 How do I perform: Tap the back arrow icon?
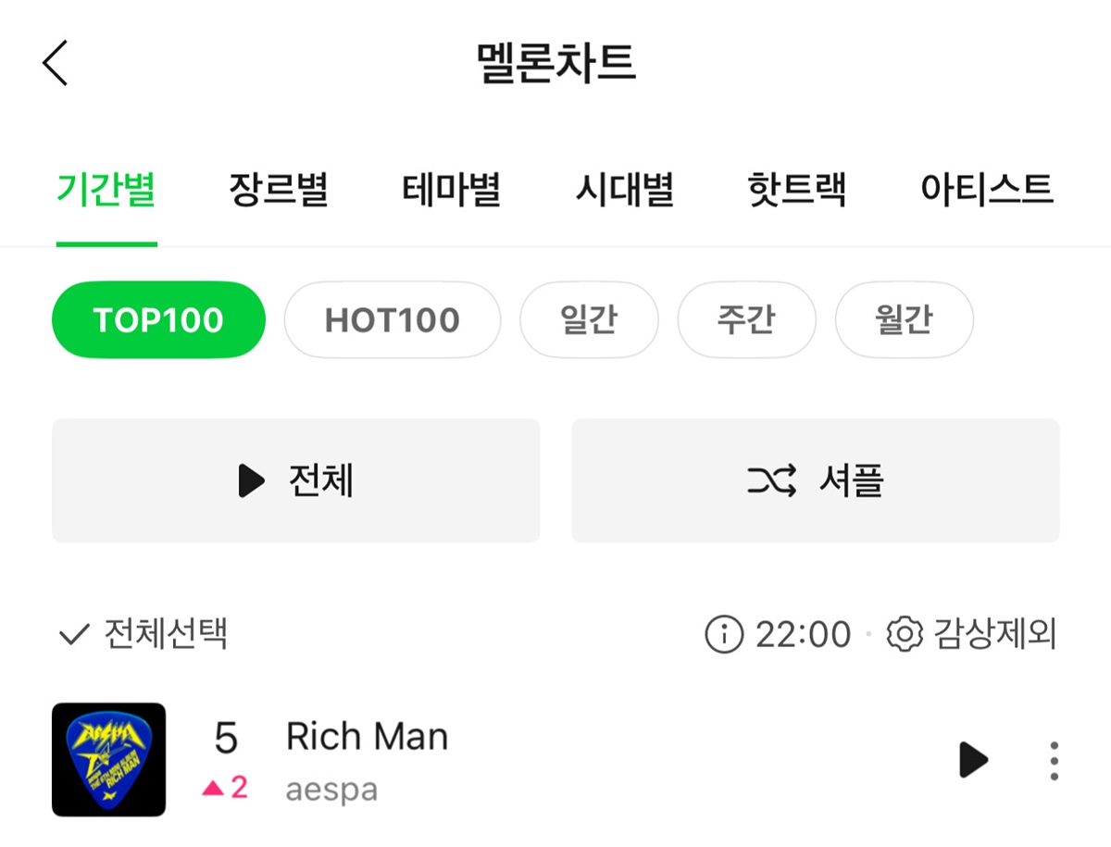pyautogui.click(x=56, y=64)
